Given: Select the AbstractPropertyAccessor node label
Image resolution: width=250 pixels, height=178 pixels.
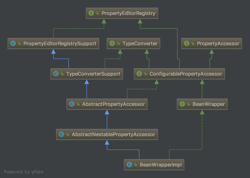Looking at the screenshot, I should pyautogui.click(x=113, y=103).
